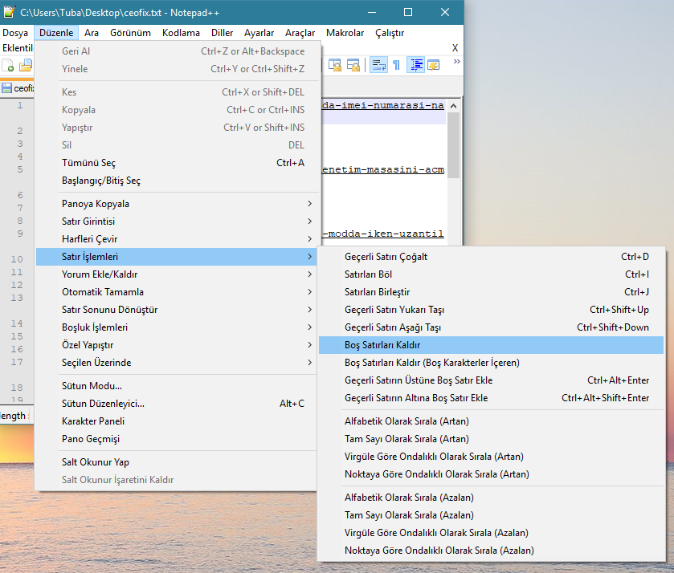Click the editor link text 'da-imei-numarasi-na'

383,105
